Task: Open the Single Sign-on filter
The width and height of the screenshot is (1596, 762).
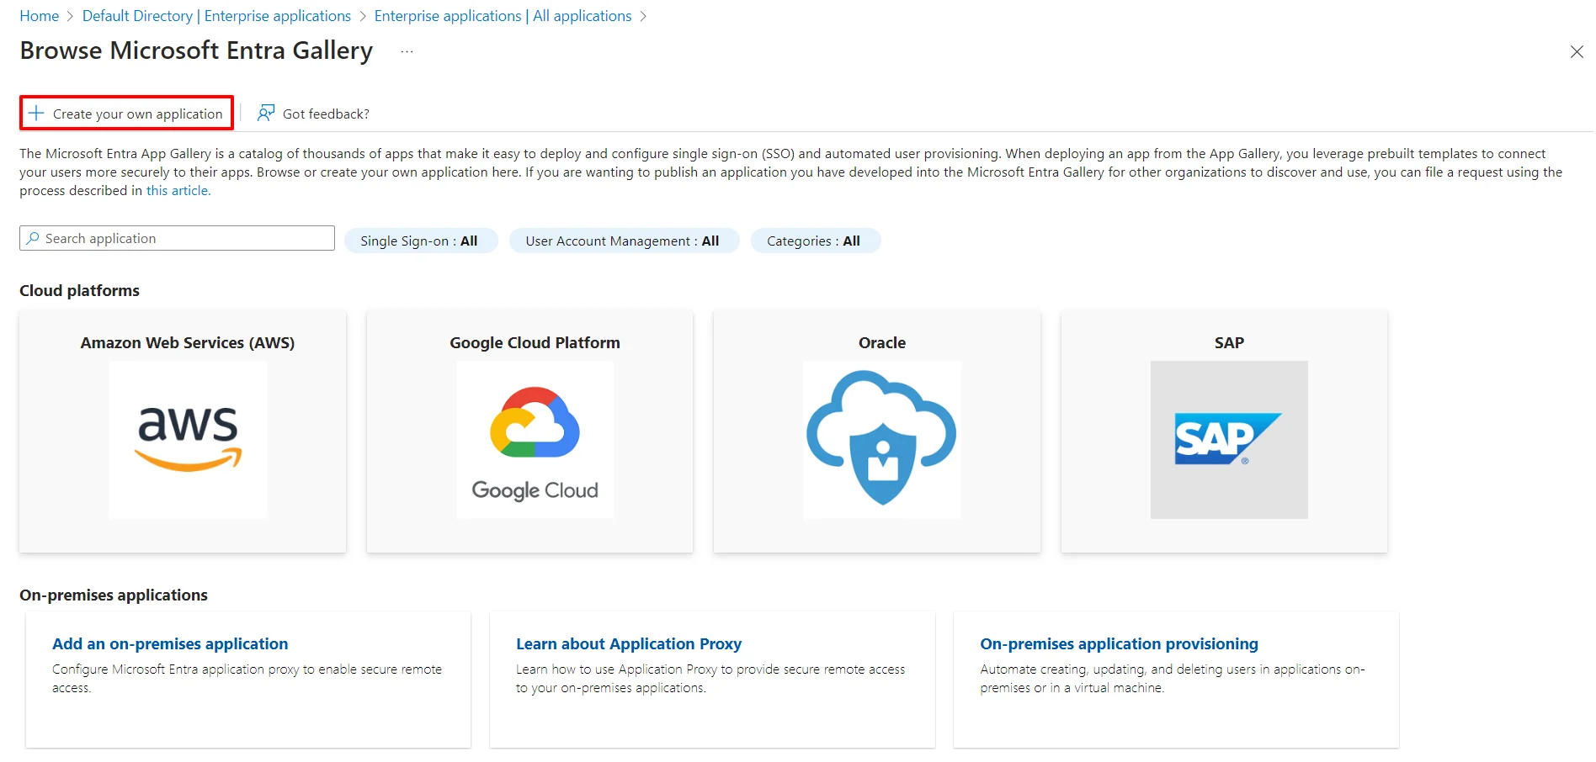Action: tap(420, 241)
